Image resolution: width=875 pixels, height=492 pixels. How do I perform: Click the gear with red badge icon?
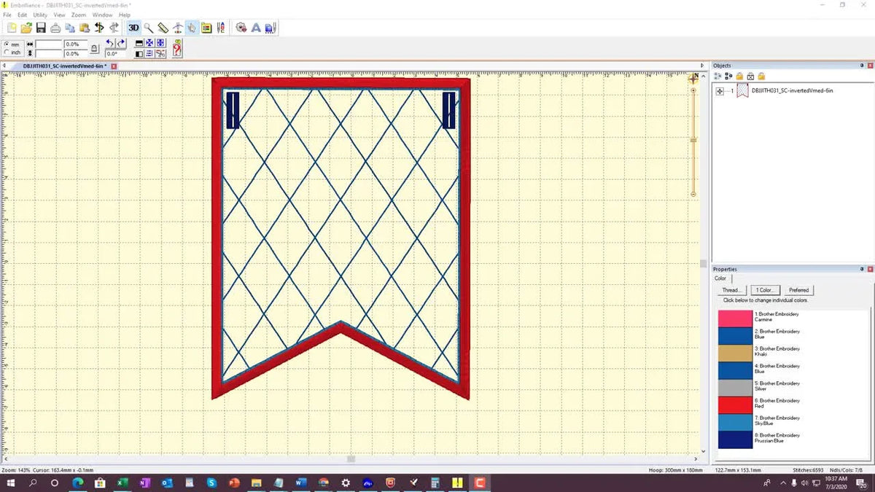(241, 28)
